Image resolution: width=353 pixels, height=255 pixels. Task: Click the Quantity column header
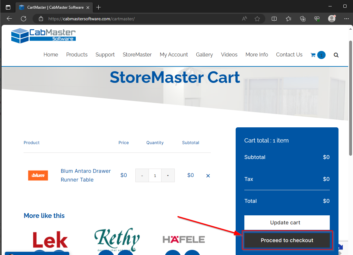[x=155, y=143]
